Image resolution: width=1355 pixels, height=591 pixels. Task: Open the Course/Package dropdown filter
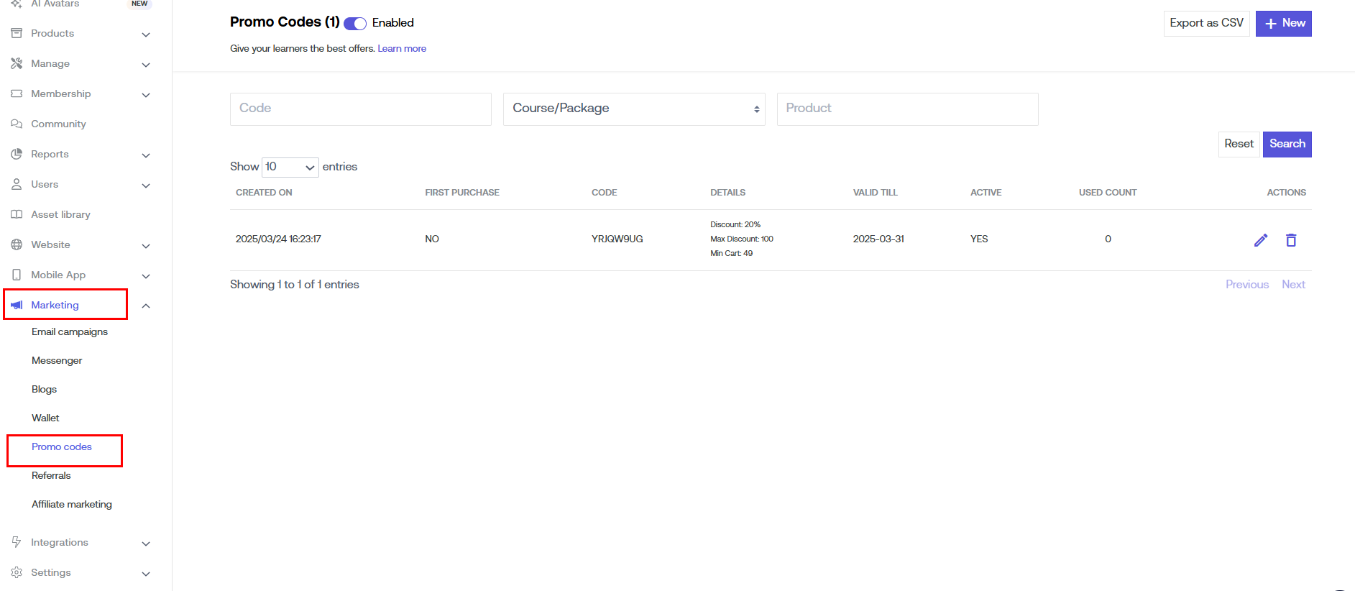tap(634, 109)
